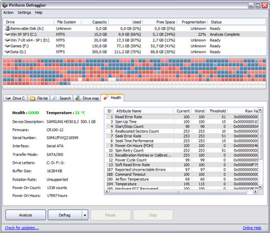Viewport: 270px width, 233px height.
Task: Click scroll up arrow of SMART attribute list
Action: click(260, 110)
